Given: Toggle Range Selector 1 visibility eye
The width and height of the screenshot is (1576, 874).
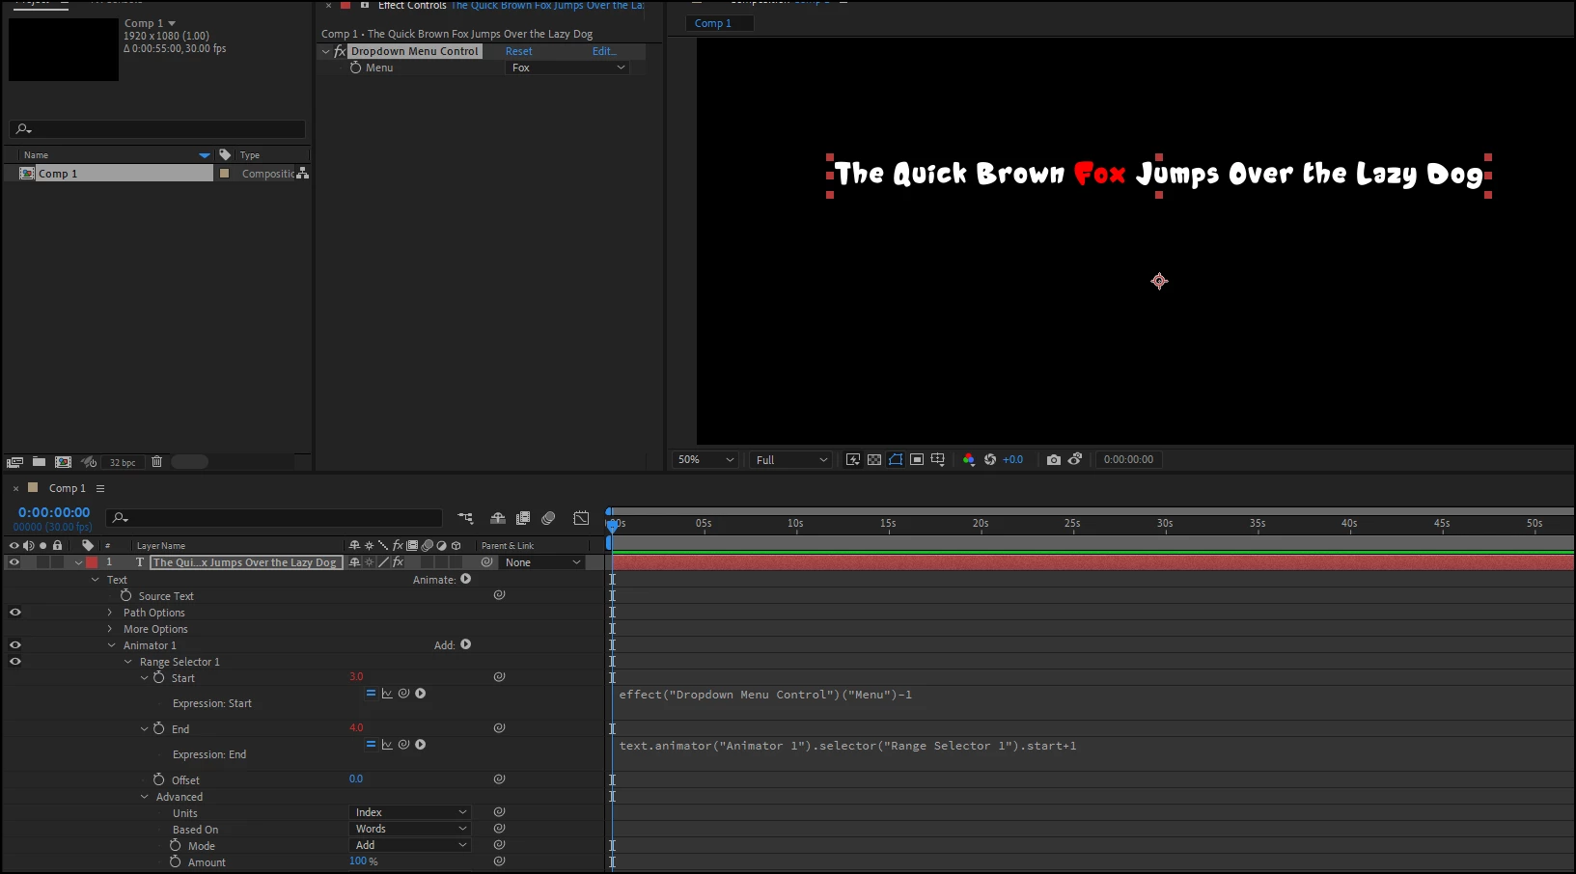Looking at the screenshot, I should (14, 661).
